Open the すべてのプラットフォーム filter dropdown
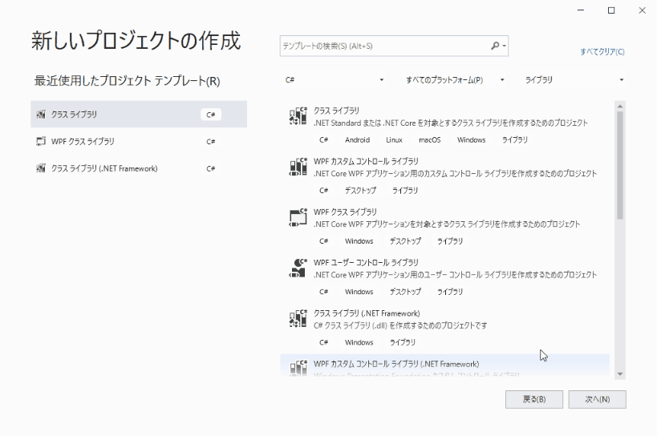Screen dimensions: 657x436 click(x=454, y=80)
